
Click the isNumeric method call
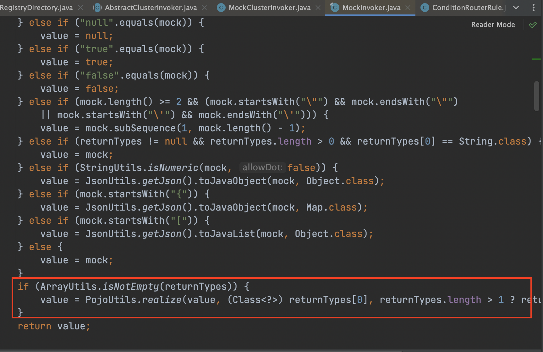[173, 168]
